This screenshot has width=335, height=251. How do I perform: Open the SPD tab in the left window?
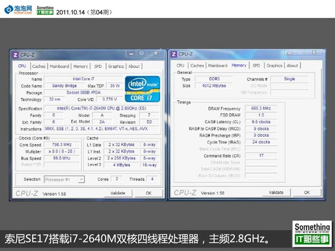98,66
